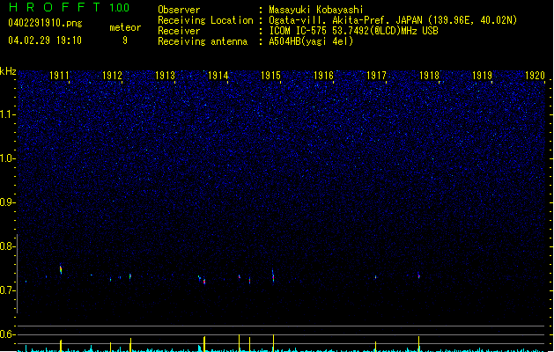Click the 1919 time axis marker
Screen dimensions: 554x352
click(483, 76)
